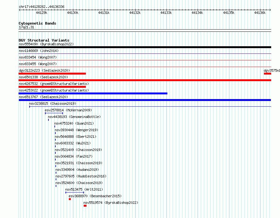Select the red dgv3122n223 variant bar
Screen dimensions: 280x218
coord(52,74)
